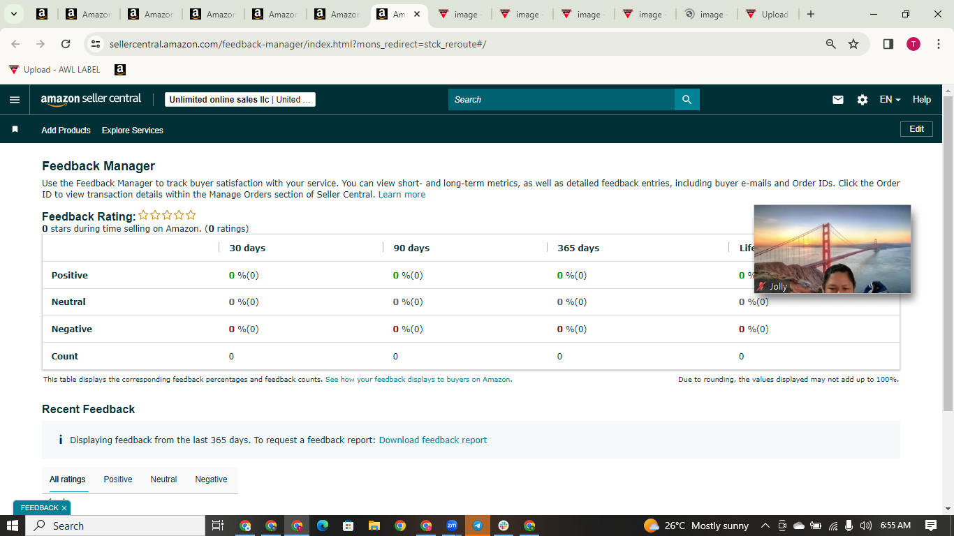Click the microphone icon in the system tray

849,526
